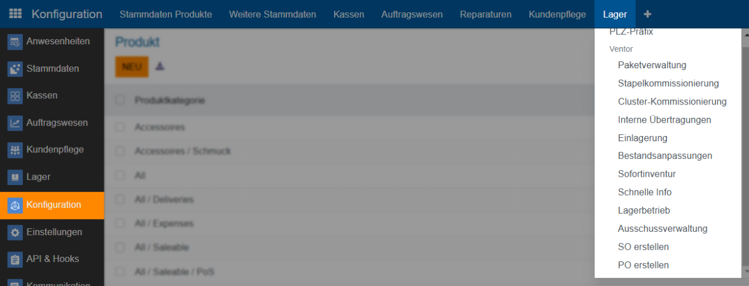The height and width of the screenshot is (286, 749).
Task: Open the plus more-menus expander
Action: click(647, 14)
